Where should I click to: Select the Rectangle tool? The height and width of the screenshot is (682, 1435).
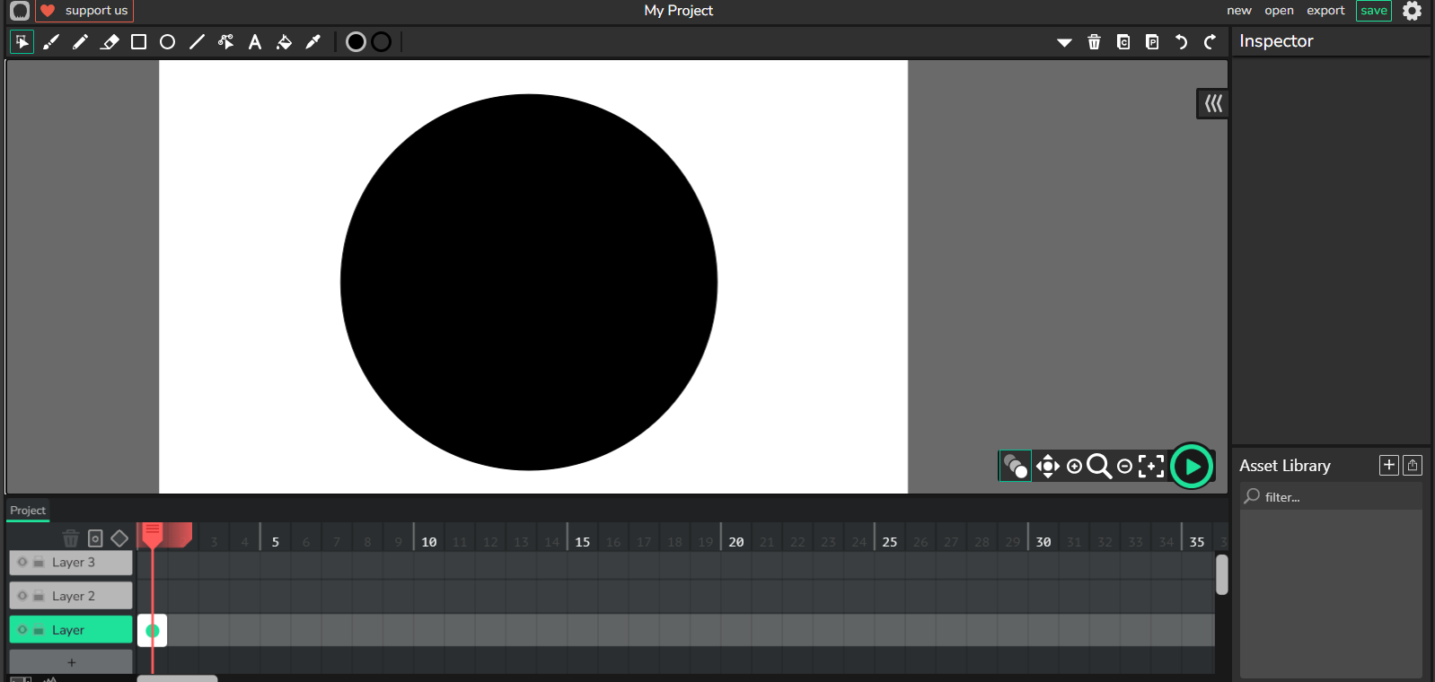(x=138, y=42)
